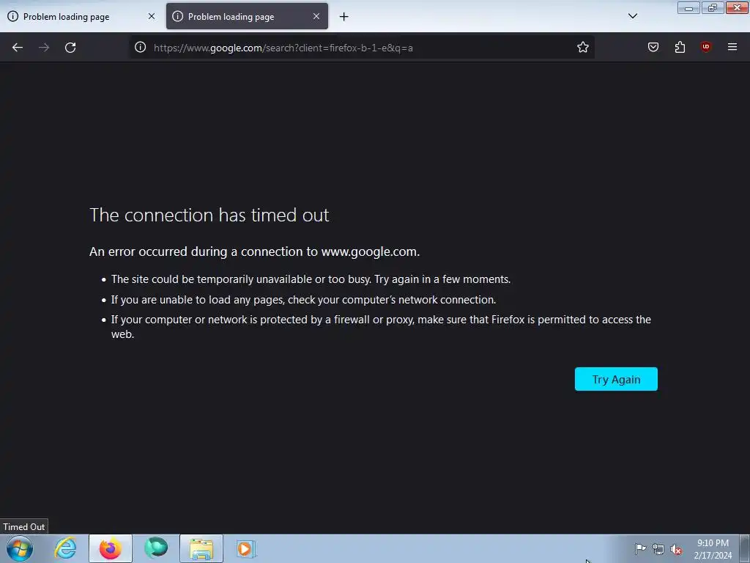Open the Action Center flag icon
750x563 pixels.
[640, 549]
